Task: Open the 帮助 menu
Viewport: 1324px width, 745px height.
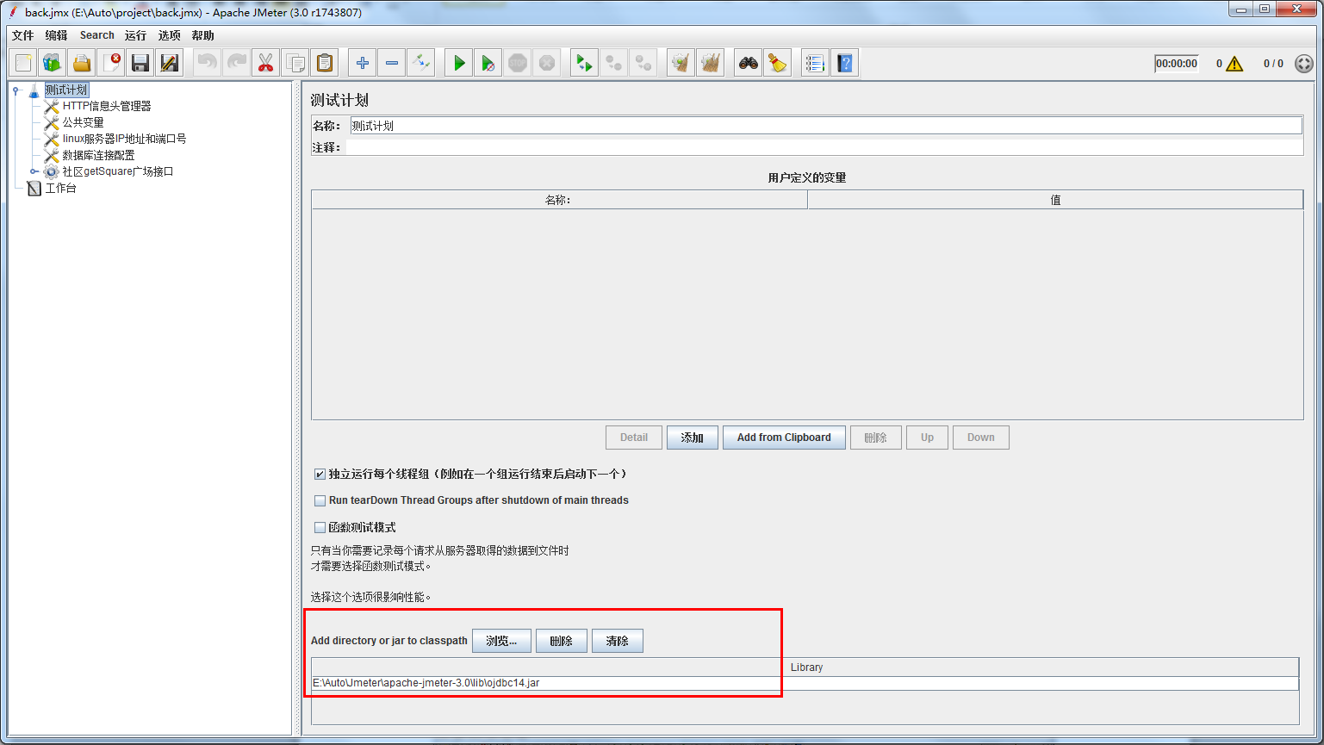Action: [x=202, y=35]
